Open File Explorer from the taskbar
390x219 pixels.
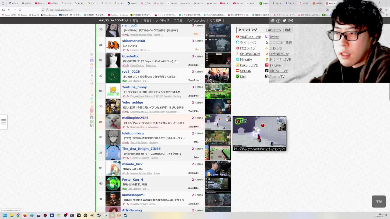click(x=12, y=215)
